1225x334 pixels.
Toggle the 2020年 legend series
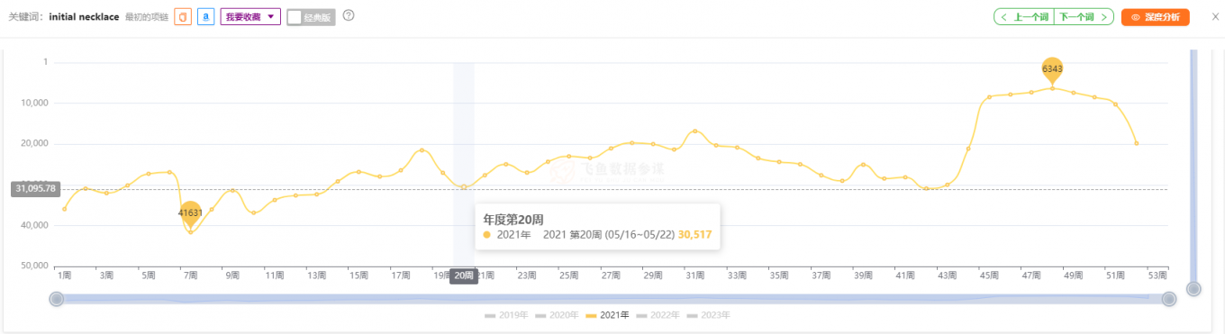coord(557,315)
